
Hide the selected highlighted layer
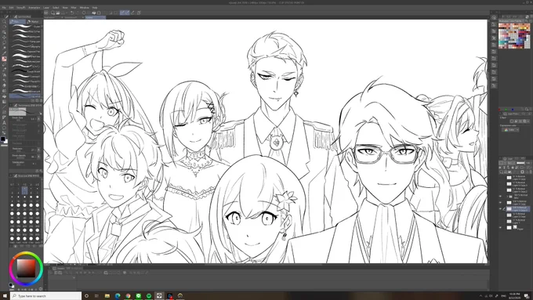tap(500, 208)
